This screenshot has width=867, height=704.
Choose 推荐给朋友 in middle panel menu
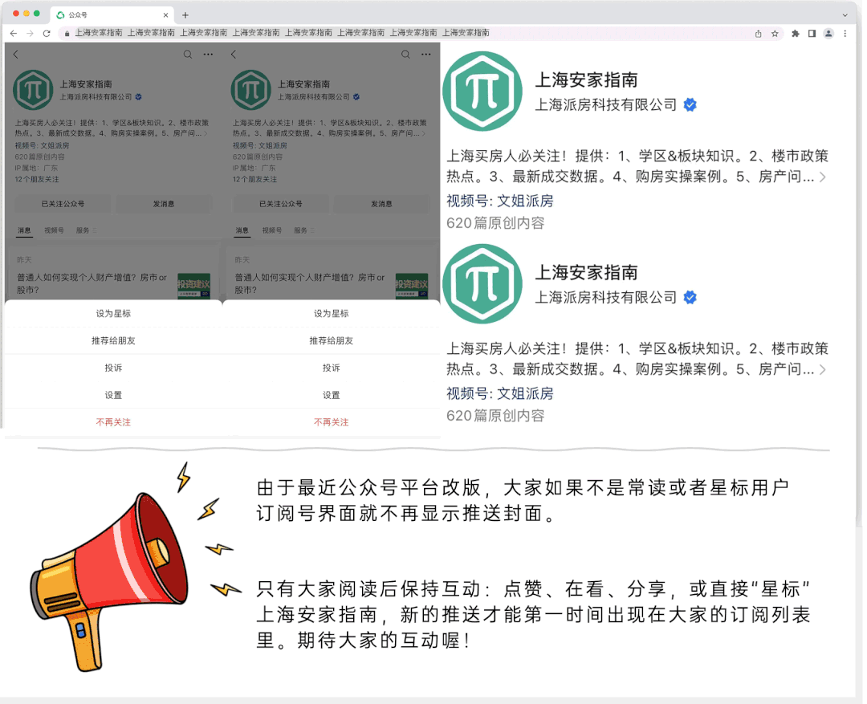(332, 340)
